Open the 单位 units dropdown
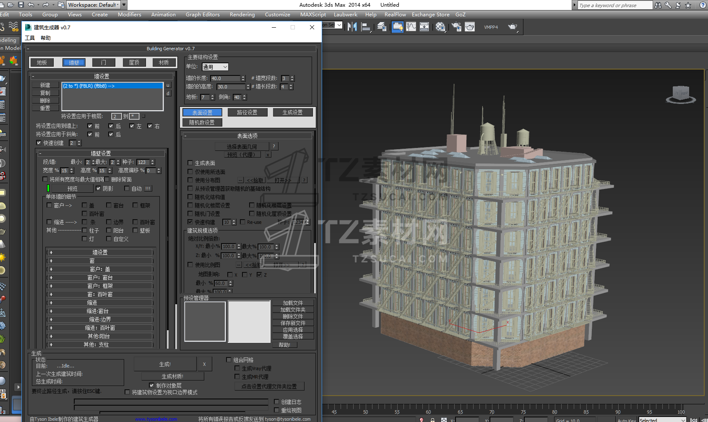The height and width of the screenshot is (422, 708). tap(215, 67)
